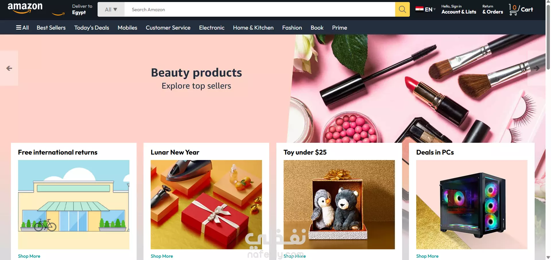This screenshot has width=551, height=260.
Task: Open the Best Sellers nav item
Action: 51,28
